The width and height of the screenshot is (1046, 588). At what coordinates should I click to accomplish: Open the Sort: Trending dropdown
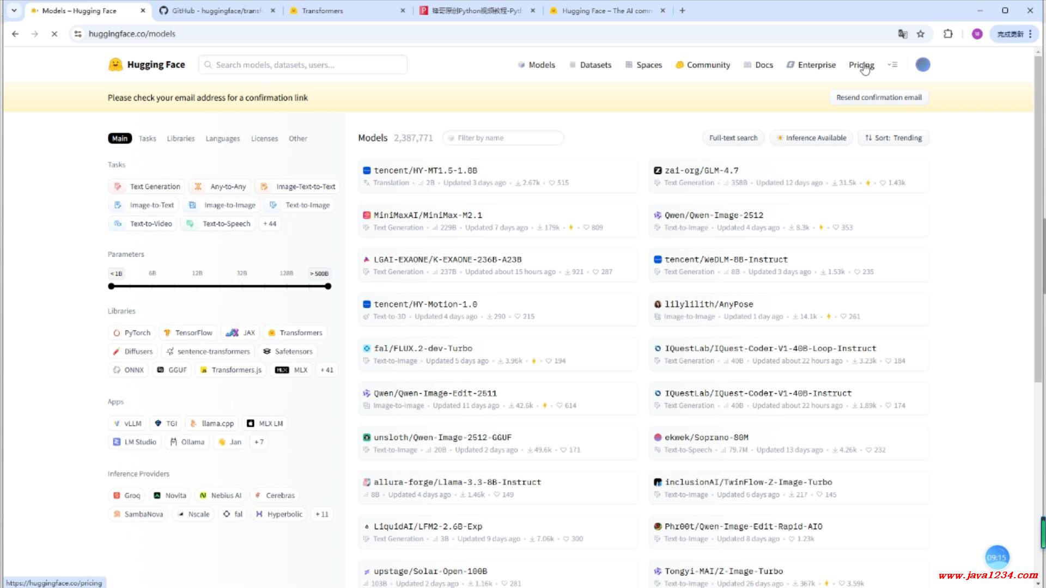pos(893,138)
